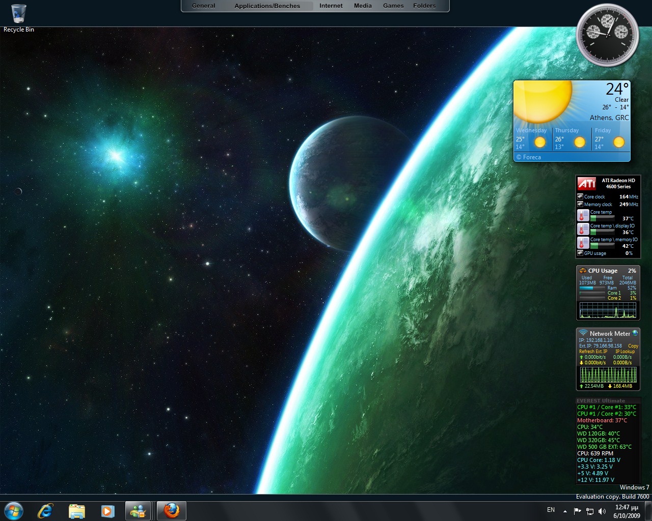Click 'CPU: 639 RPM' reading
Image resolution: width=652 pixels, height=521 pixels.
[x=595, y=453]
